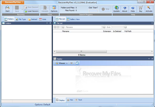
Task: Click the File List horizontal scrollbar thumb
Action: pos(81,51)
